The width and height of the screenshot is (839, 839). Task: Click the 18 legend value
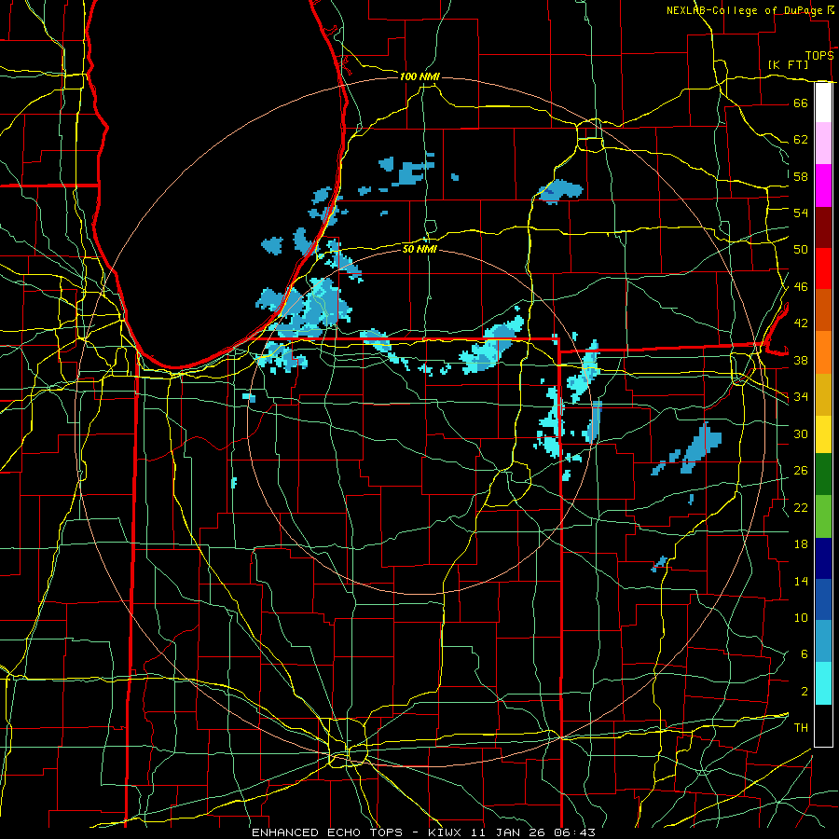pyautogui.click(x=801, y=544)
